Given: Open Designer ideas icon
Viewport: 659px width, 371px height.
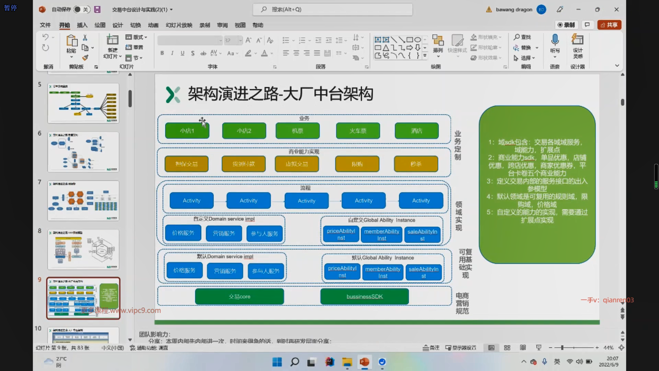Looking at the screenshot, I should point(577,40).
